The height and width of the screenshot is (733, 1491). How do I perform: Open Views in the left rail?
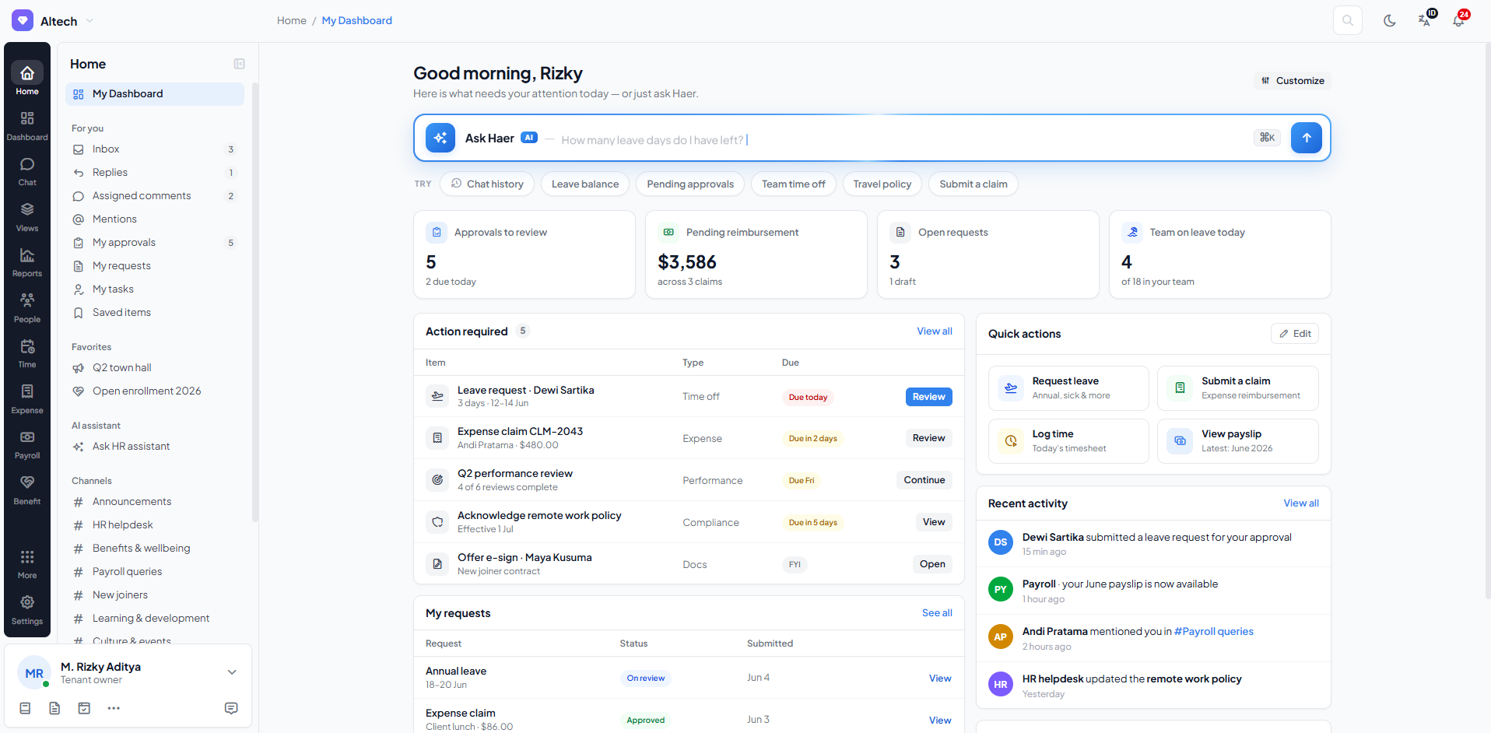27,216
